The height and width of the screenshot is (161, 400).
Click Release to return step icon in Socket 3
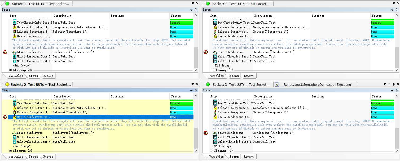point(215,108)
